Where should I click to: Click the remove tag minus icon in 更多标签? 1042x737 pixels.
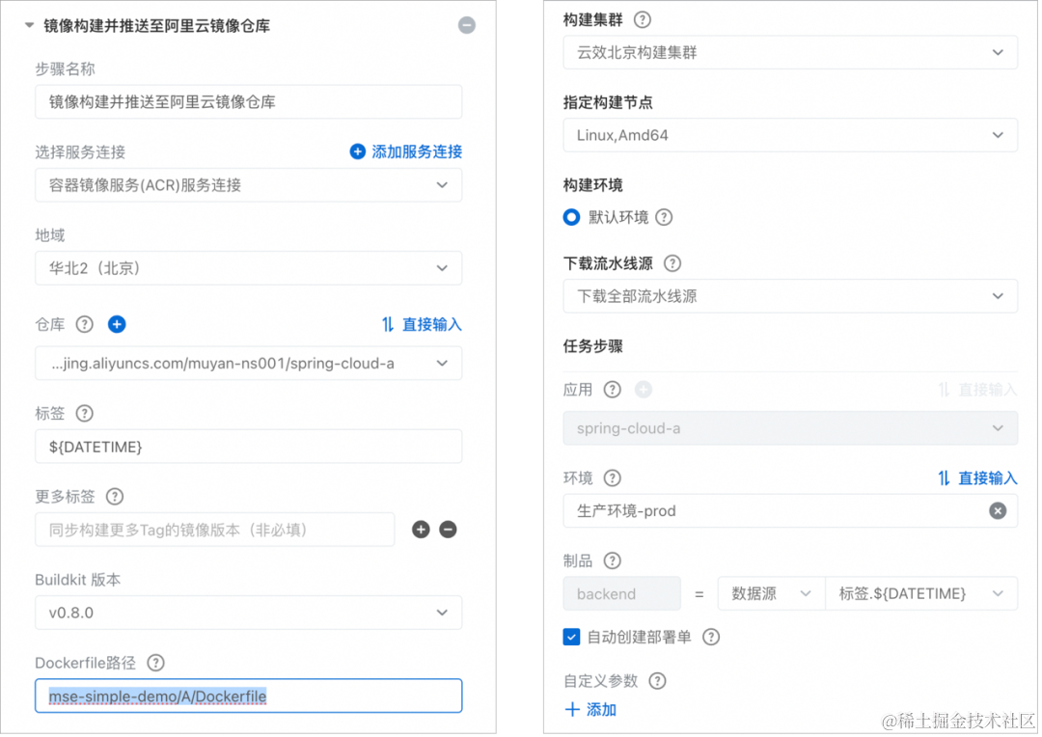[x=448, y=530]
